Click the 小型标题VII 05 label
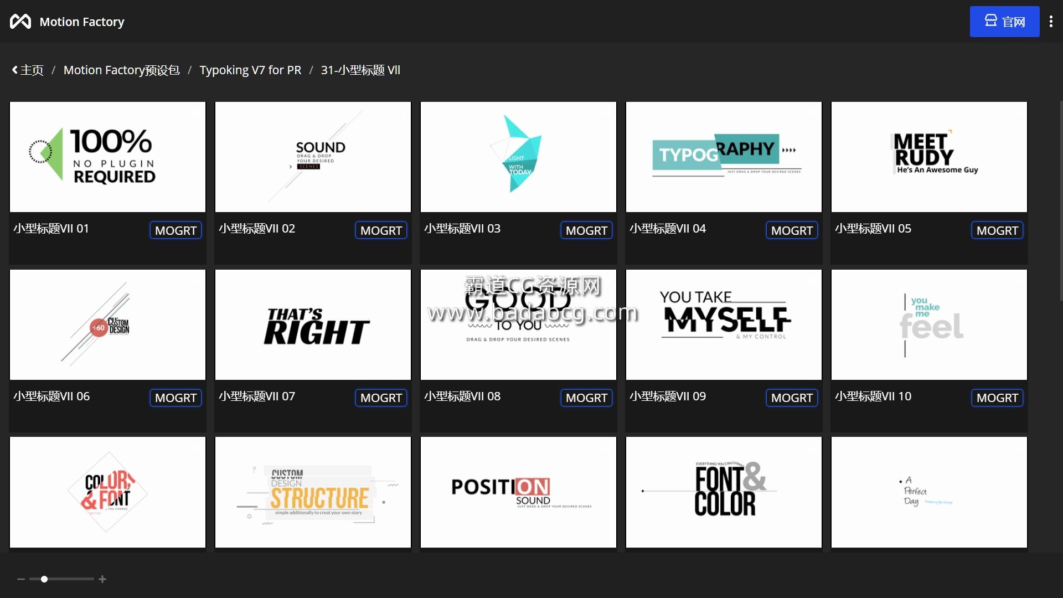The height and width of the screenshot is (598, 1063). (873, 229)
